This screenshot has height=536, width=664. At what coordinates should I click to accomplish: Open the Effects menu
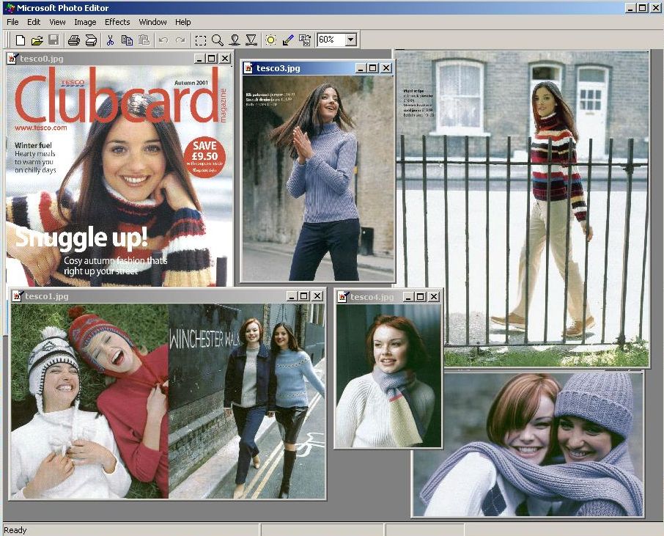117,22
